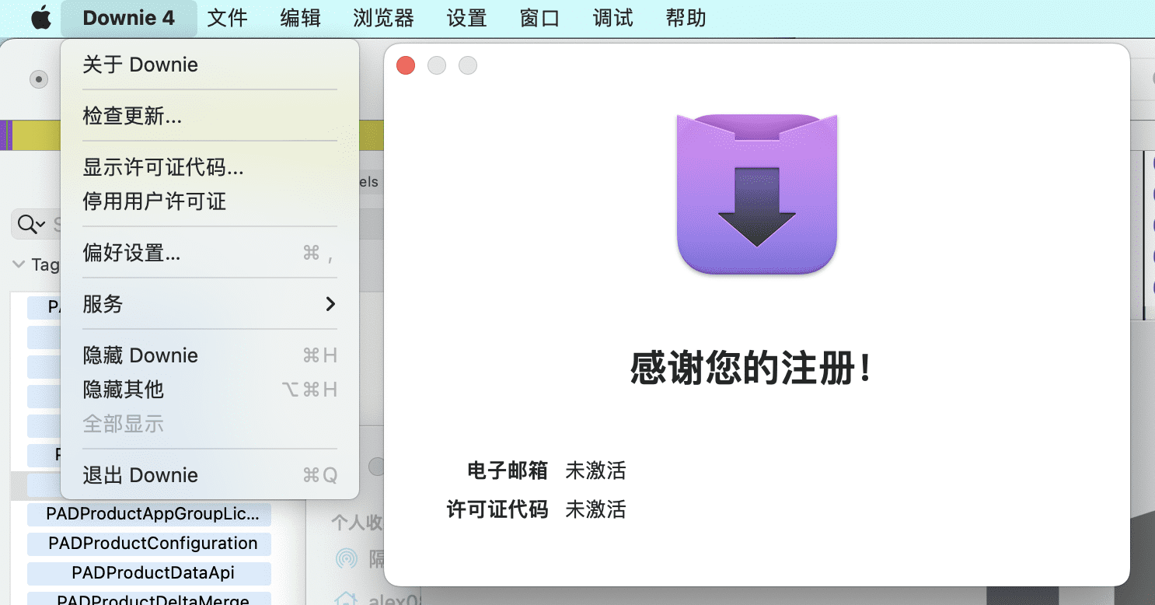Click the 感谢您的注册! heading
Screen dimensions: 1155x605
[750, 369]
